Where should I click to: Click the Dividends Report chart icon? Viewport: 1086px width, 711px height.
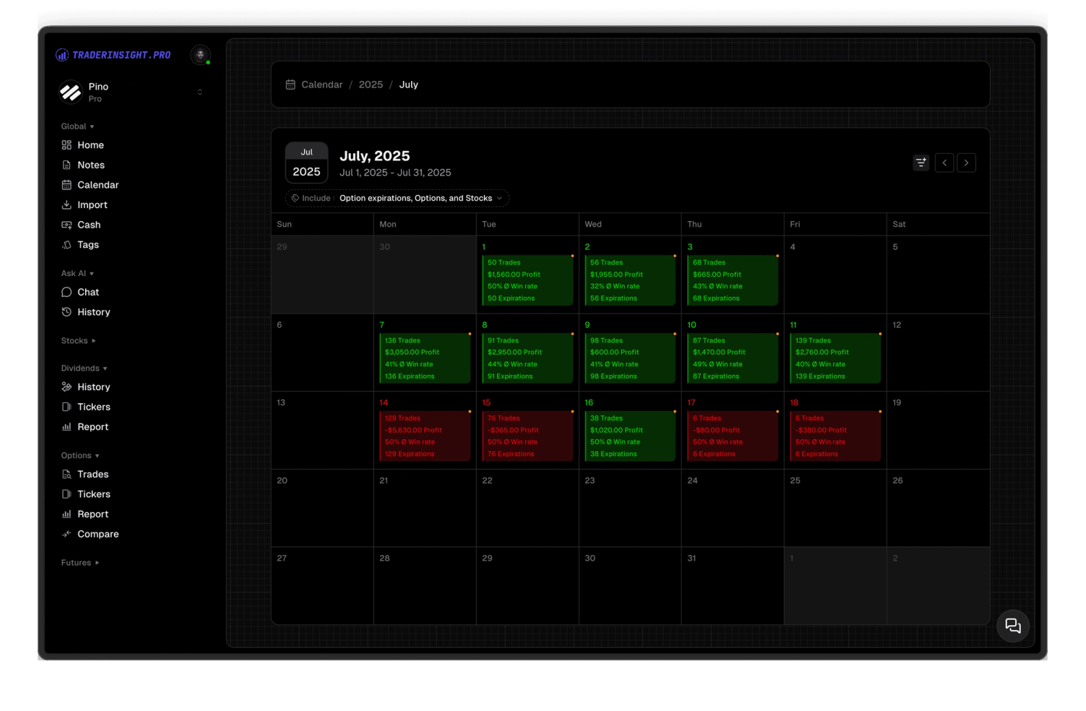tap(67, 427)
